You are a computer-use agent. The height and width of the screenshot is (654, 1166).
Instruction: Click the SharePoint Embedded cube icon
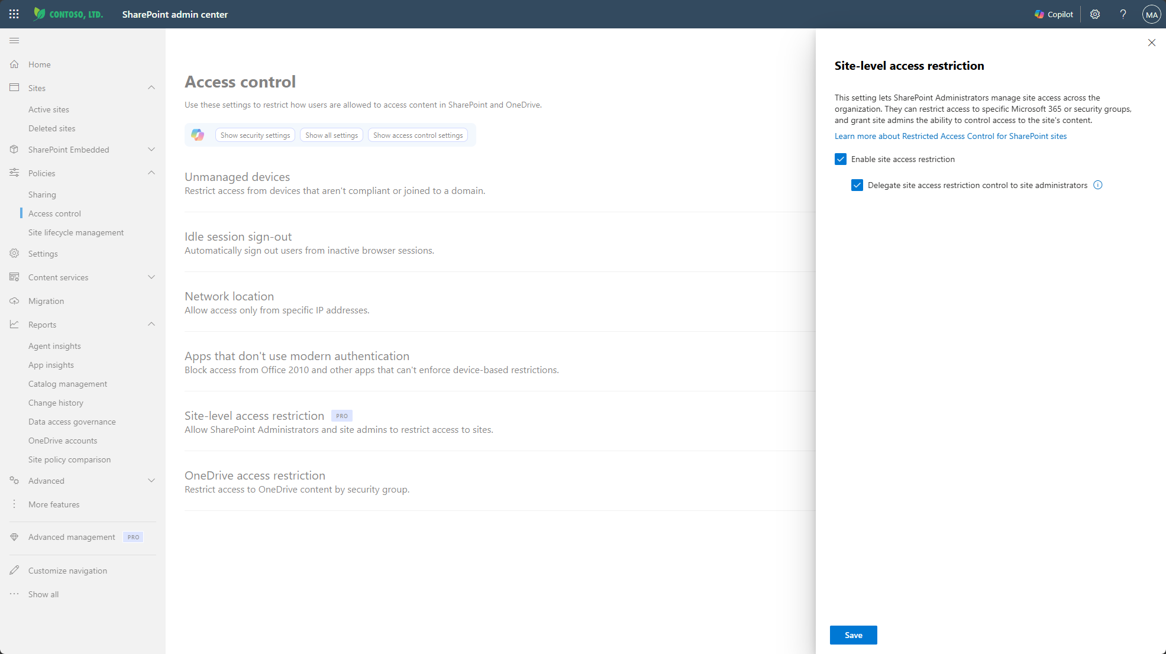pyautogui.click(x=15, y=150)
